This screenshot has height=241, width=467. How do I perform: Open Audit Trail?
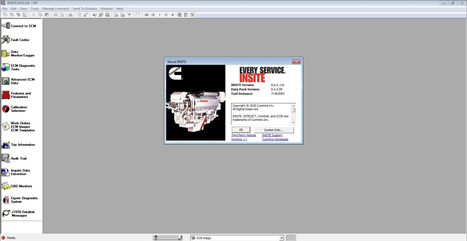pos(14,158)
